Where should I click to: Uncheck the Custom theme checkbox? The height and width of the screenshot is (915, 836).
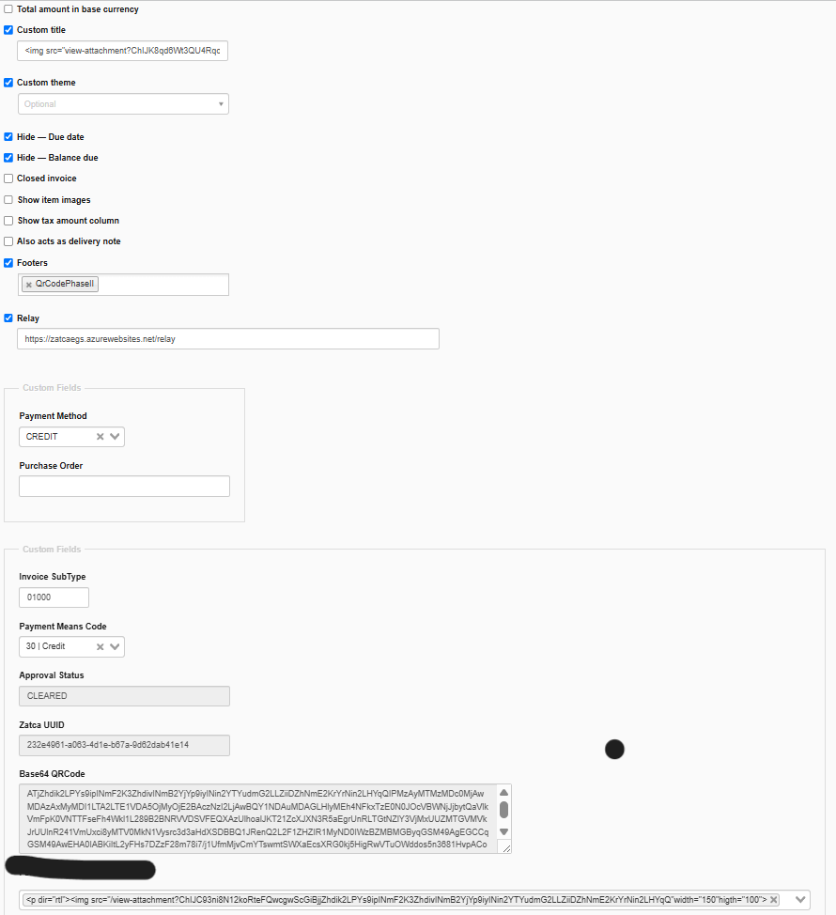tap(8, 83)
